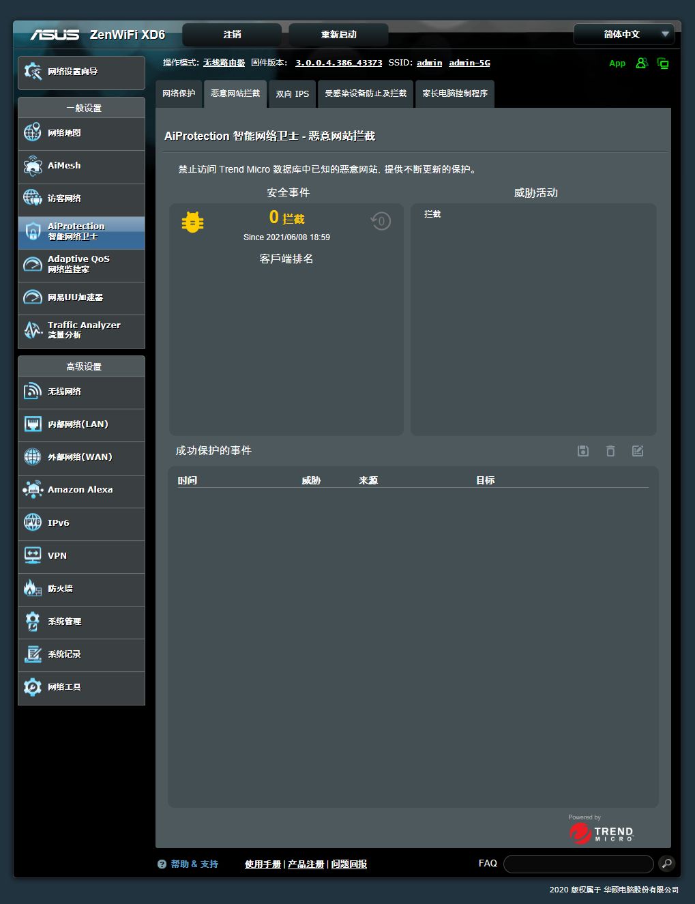This screenshot has width=695, height=904.
Task: Open the system administration gear icon
Action: click(x=33, y=622)
